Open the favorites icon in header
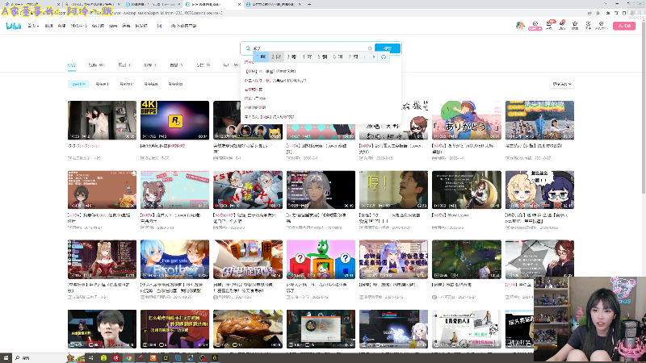The width and height of the screenshot is (646, 363). [575, 26]
